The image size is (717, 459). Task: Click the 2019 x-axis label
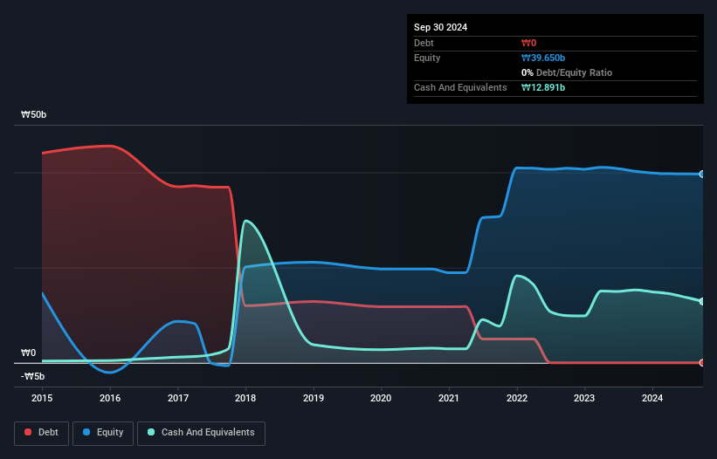pos(314,398)
